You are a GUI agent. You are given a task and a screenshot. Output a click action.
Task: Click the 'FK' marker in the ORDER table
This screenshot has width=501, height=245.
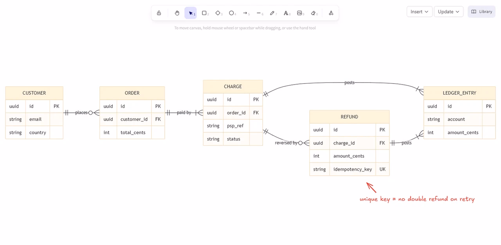pos(158,119)
